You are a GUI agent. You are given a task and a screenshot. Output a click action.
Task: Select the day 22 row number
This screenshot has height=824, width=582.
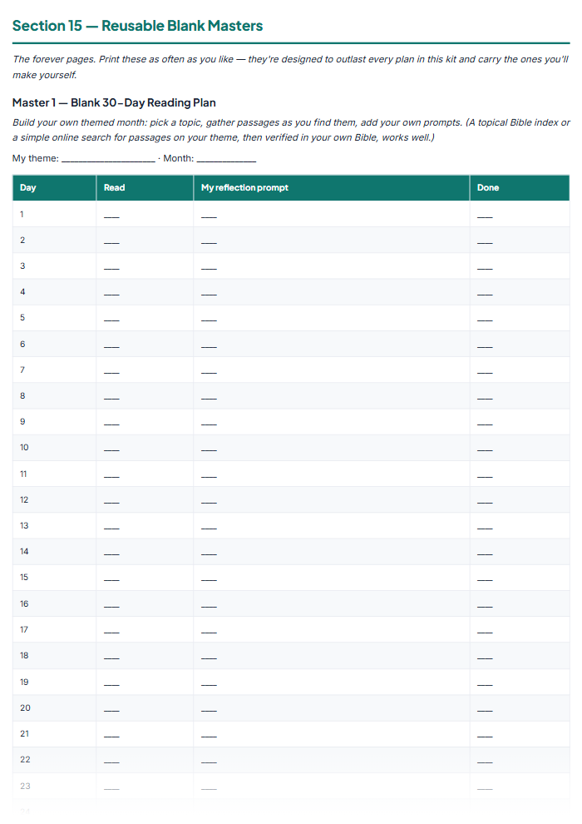(x=25, y=759)
